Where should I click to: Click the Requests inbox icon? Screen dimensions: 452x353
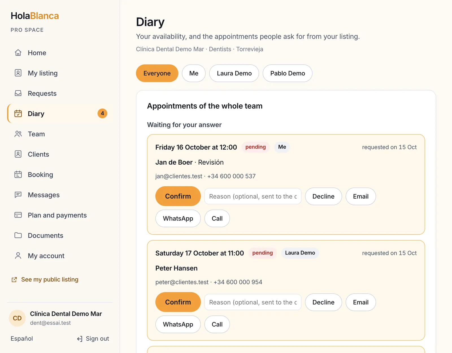tap(18, 93)
